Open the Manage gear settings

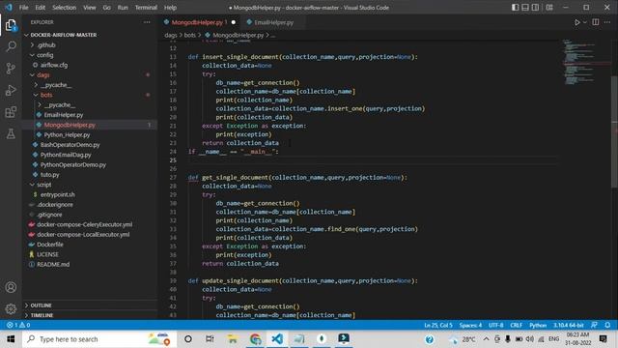(11, 308)
